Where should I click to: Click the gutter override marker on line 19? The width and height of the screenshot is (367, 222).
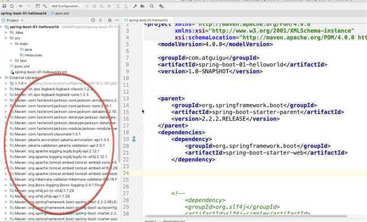click(x=134, y=139)
